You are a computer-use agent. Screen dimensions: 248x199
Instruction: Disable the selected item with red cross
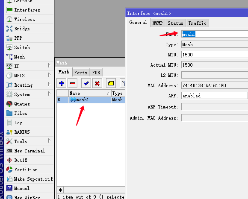coord(97,83)
